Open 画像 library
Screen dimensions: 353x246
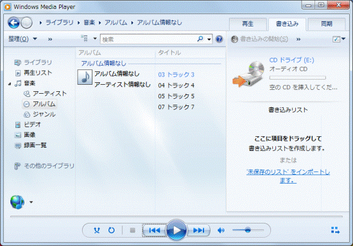coord(30,135)
